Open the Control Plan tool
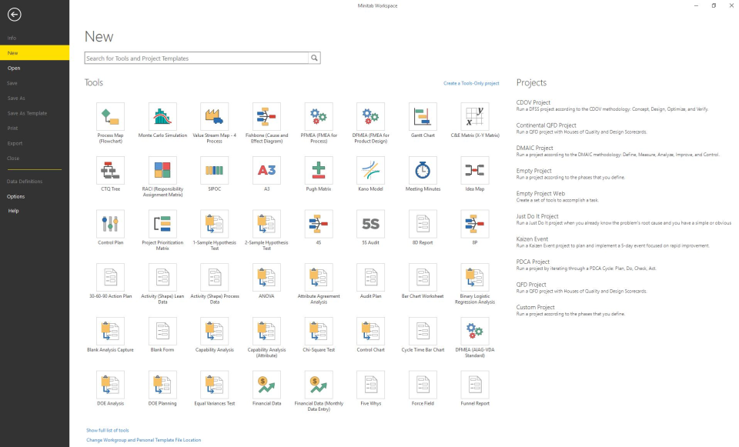 [x=110, y=225]
